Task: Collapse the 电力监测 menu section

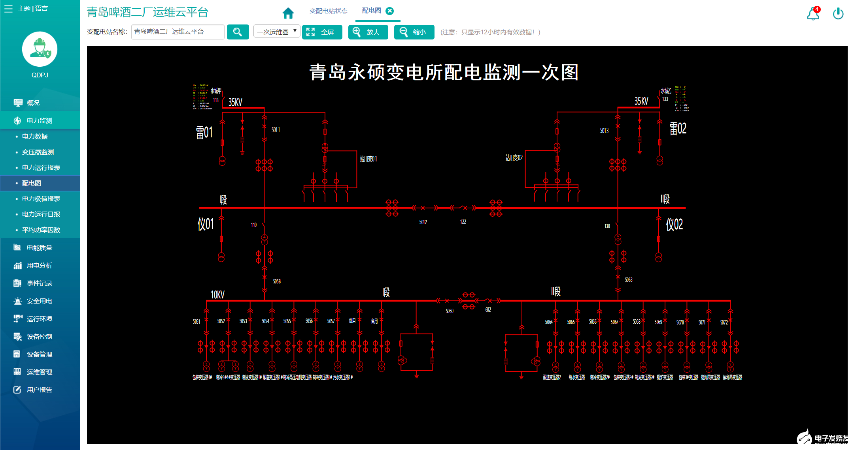Action: 39,120
